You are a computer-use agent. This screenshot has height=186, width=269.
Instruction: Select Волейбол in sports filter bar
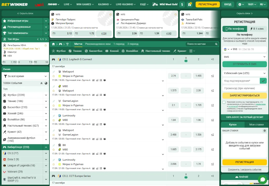point(130,51)
